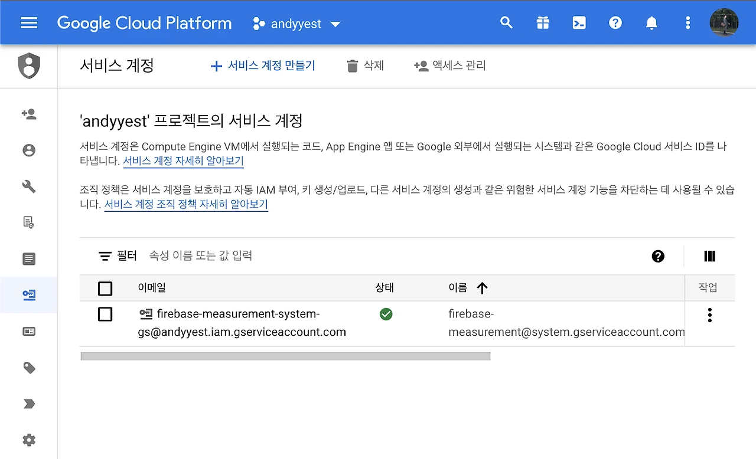Sort by the 이메일 column header
This screenshot has height=459, width=756.
152,288
